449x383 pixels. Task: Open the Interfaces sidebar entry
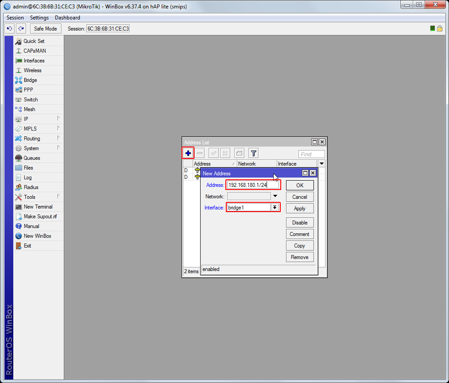[34, 61]
